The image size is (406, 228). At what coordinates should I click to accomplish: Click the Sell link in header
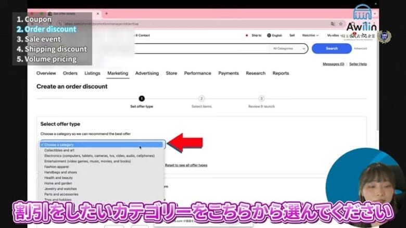pyautogui.click(x=292, y=35)
